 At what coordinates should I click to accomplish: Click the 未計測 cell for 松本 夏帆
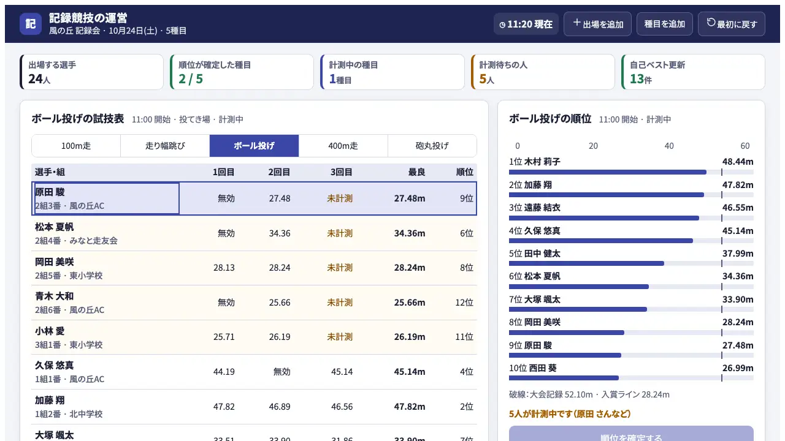click(340, 233)
